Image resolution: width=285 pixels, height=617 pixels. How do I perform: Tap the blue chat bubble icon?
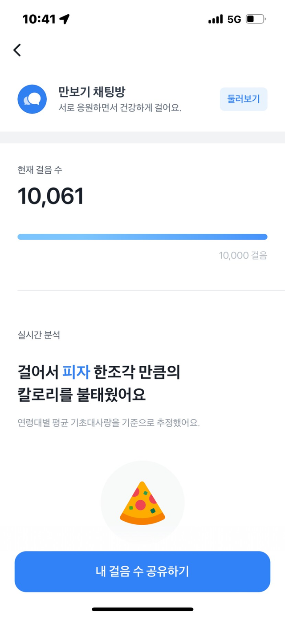click(32, 99)
